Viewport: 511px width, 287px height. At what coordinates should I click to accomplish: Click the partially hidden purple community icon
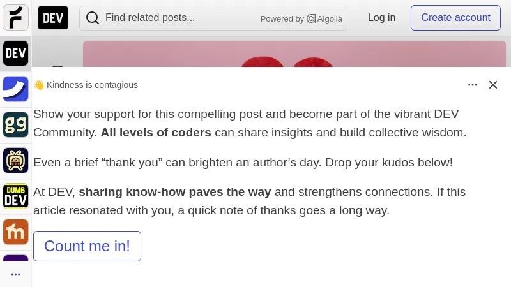15,258
